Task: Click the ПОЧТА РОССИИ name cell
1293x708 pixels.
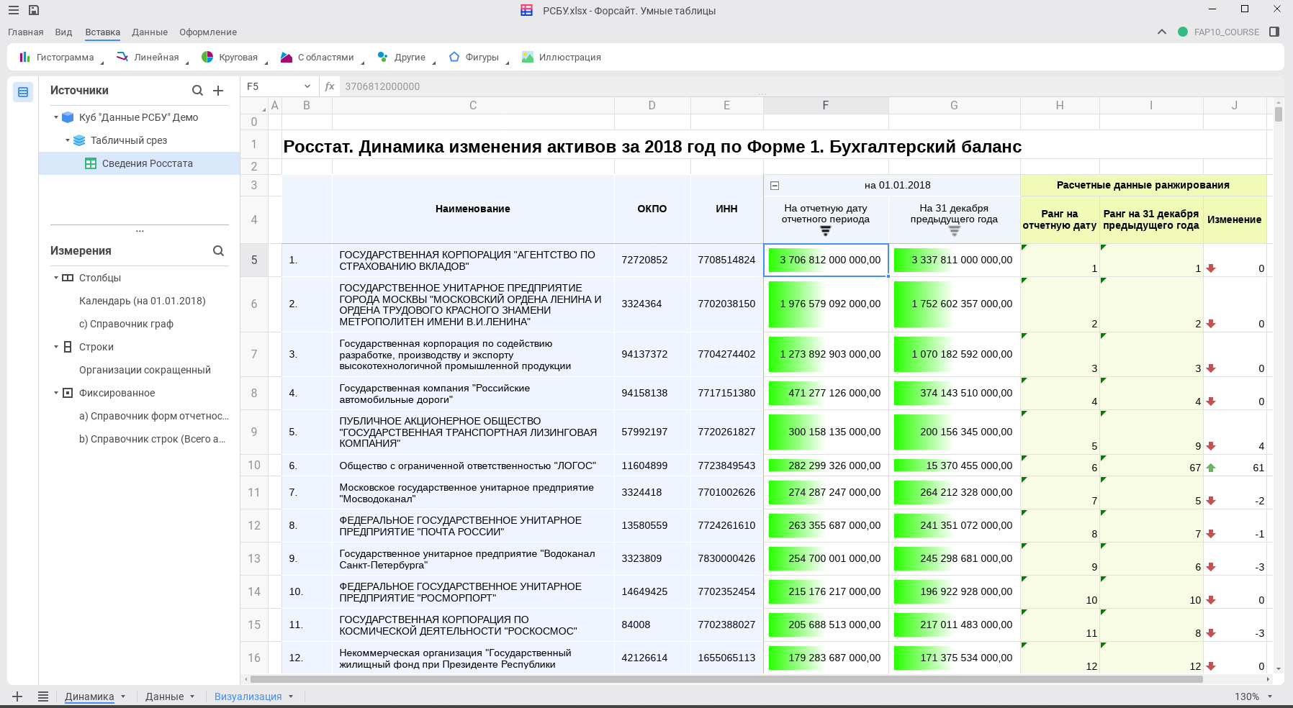Action: (x=473, y=526)
